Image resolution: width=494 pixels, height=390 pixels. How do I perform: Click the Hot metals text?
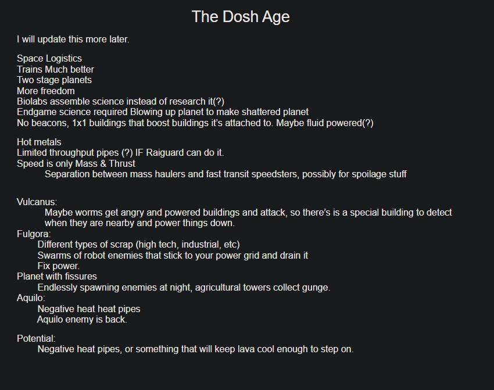click(x=39, y=142)
